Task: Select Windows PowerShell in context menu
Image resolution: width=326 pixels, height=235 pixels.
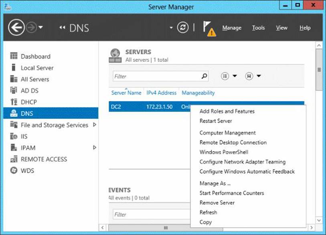Action: pos(224,152)
